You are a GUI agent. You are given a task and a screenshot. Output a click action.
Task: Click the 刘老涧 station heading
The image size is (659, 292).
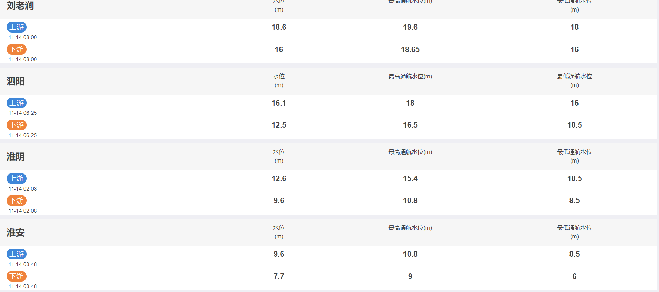click(20, 6)
